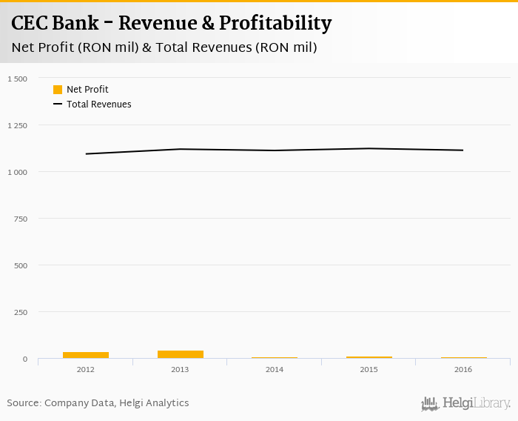Screen dimensions: 518x421
Task: Click the Net Profit & Total Revenues subtitle
Action: [x=164, y=48]
